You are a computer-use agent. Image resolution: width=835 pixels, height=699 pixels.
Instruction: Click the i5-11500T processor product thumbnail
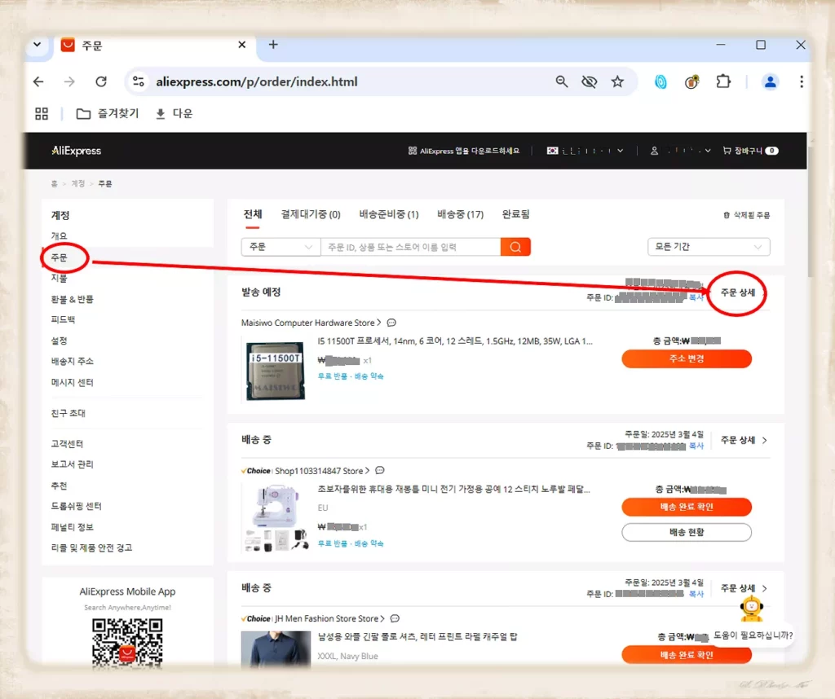274,371
